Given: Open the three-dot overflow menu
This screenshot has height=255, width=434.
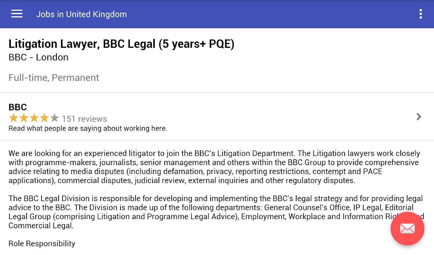Looking at the screenshot, I should [421, 14].
